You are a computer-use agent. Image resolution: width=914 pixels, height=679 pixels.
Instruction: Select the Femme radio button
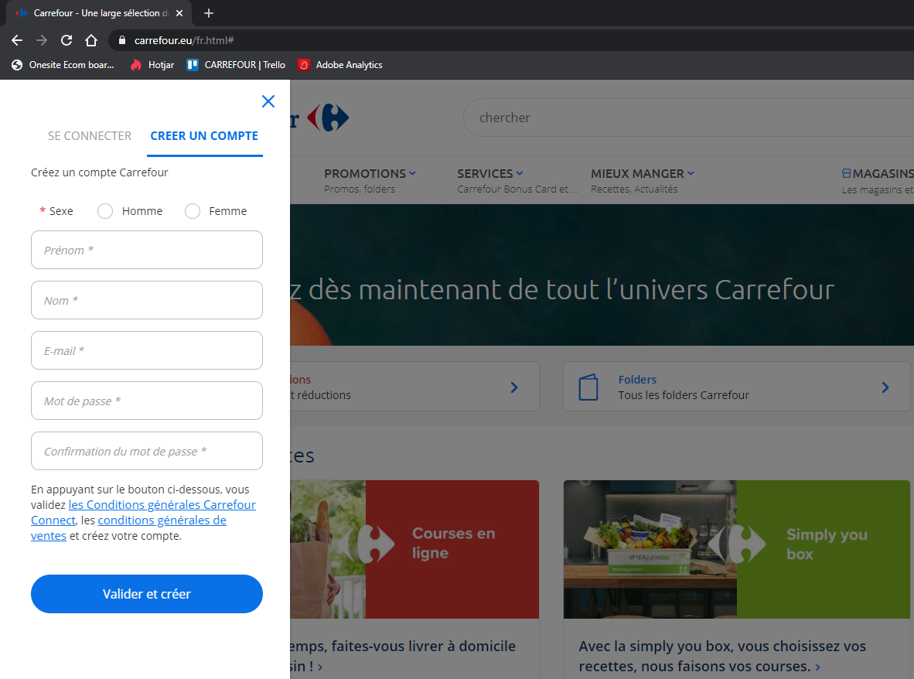[x=193, y=211]
